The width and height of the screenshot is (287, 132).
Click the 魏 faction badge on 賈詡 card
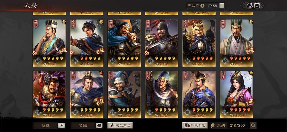(x=38, y=61)
